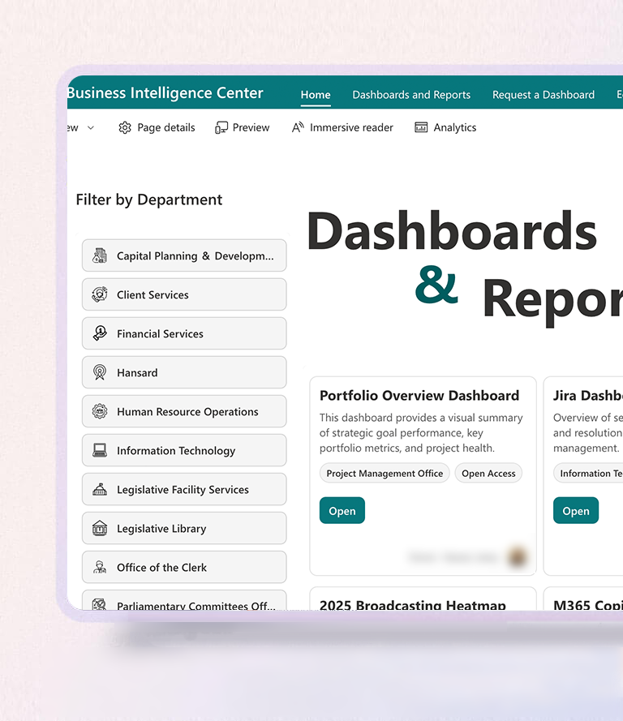The height and width of the screenshot is (721, 623).
Task: Launch Immersive reader
Action: (x=342, y=127)
